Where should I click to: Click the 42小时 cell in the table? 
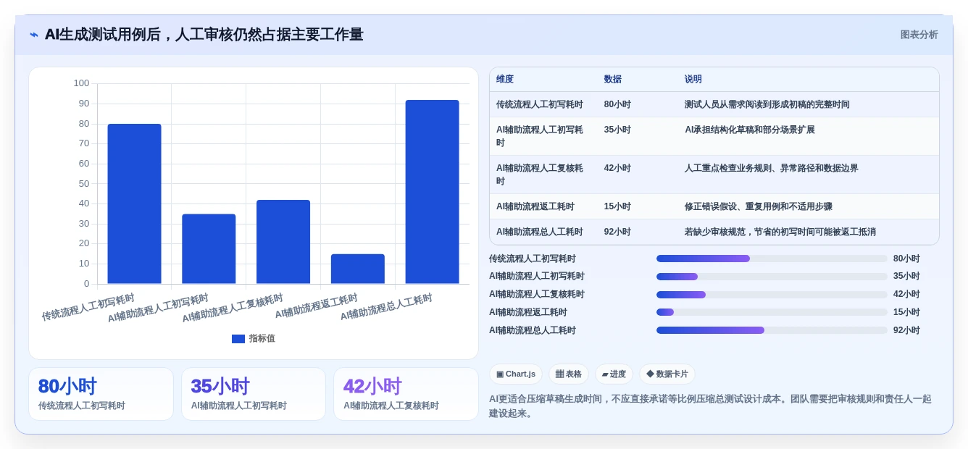tap(617, 168)
